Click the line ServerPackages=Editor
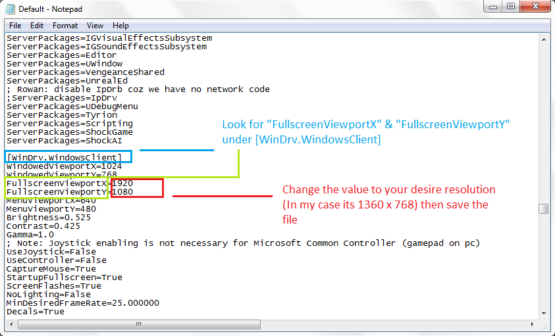 (61, 55)
